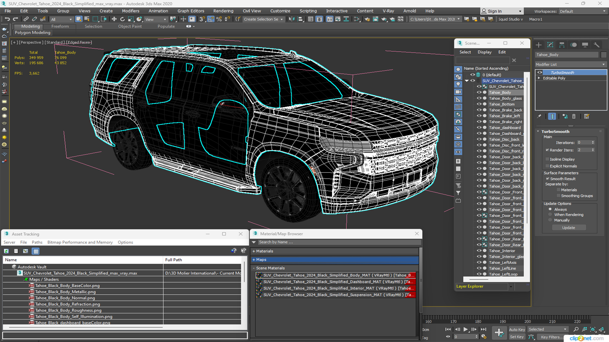Viewport: 609px width, 342px height.
Task: Click the Pin Stack icon
Action: coord(539,117)
